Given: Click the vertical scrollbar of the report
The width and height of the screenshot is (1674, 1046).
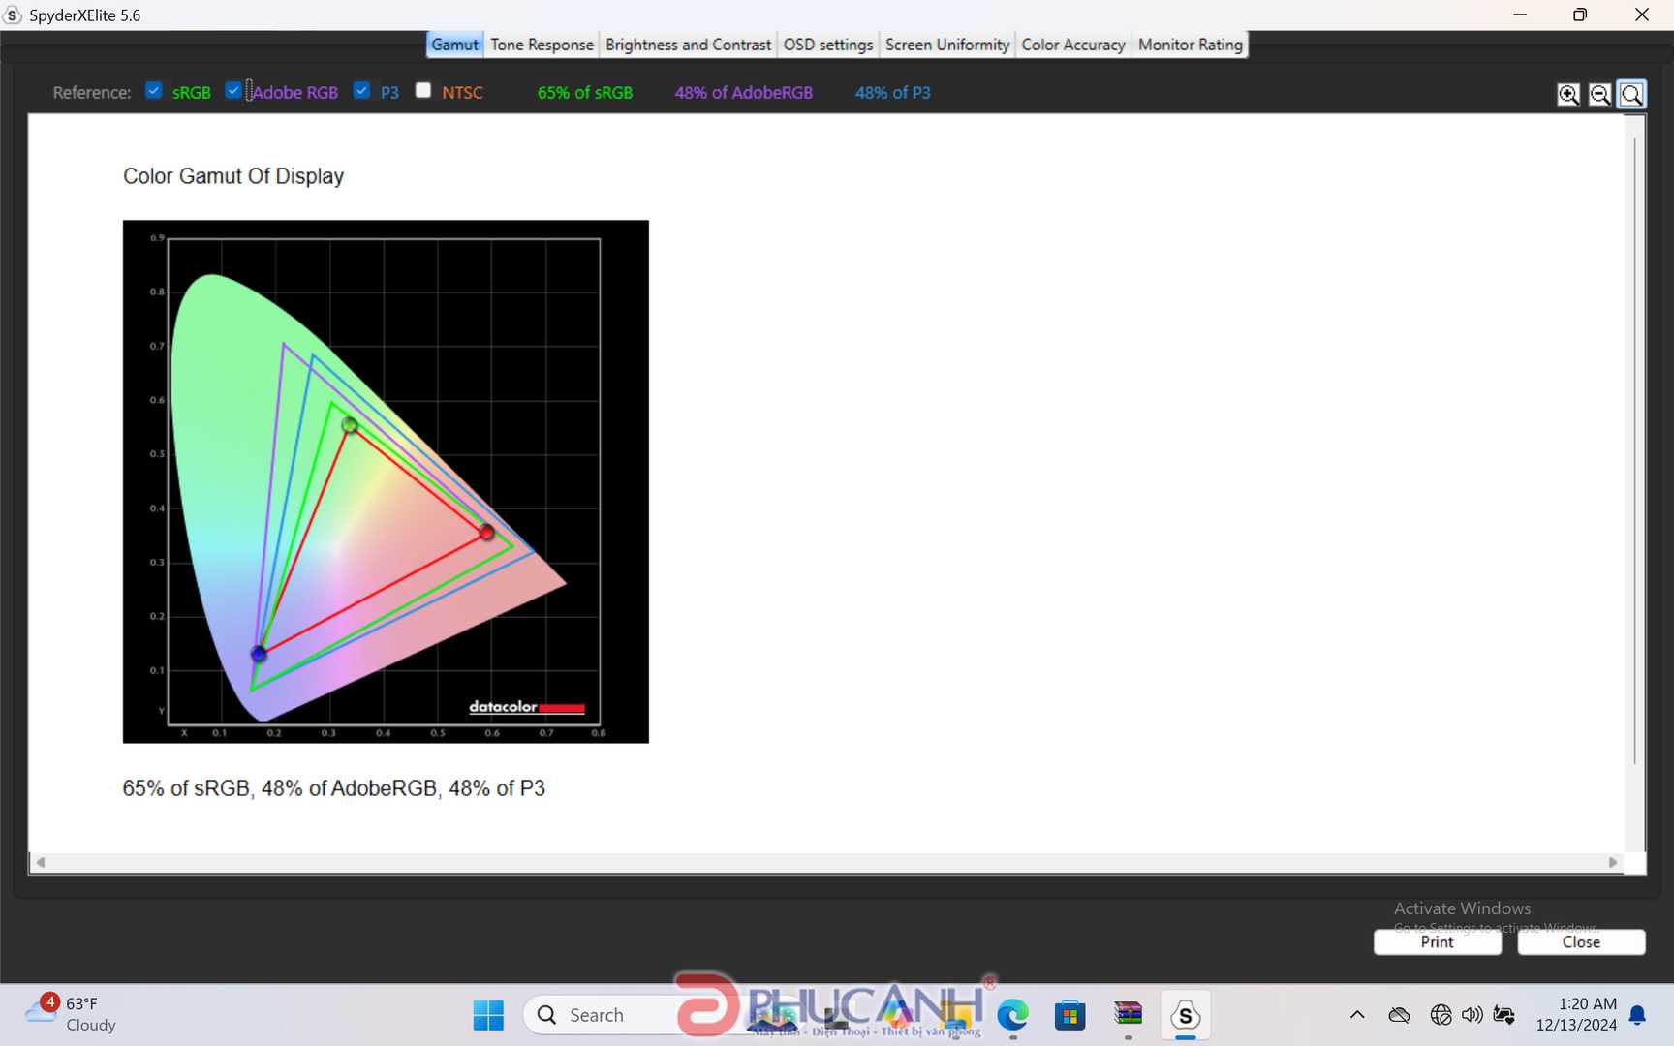Looking at the screenshot, I should tap(1635, 450).
